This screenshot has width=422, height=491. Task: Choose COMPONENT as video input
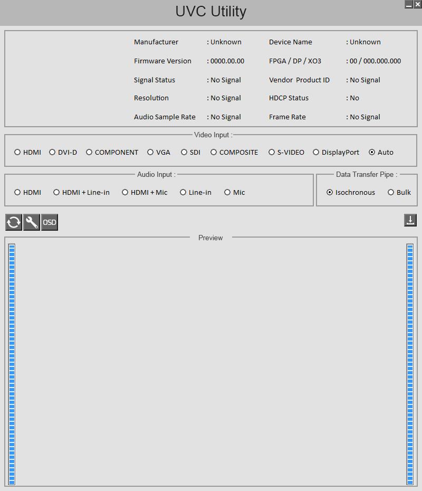(112, 152)
